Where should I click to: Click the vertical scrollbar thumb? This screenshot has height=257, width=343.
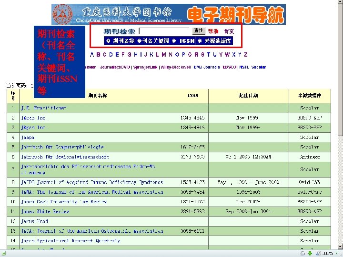coord(340,71)
